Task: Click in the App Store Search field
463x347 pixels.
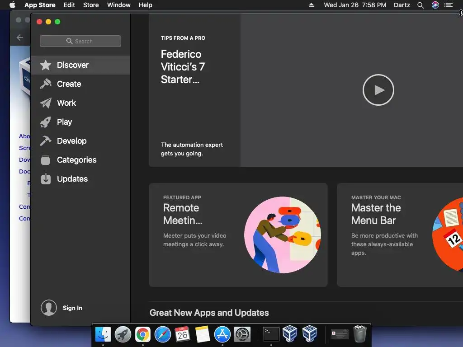Action: [80, 41]
